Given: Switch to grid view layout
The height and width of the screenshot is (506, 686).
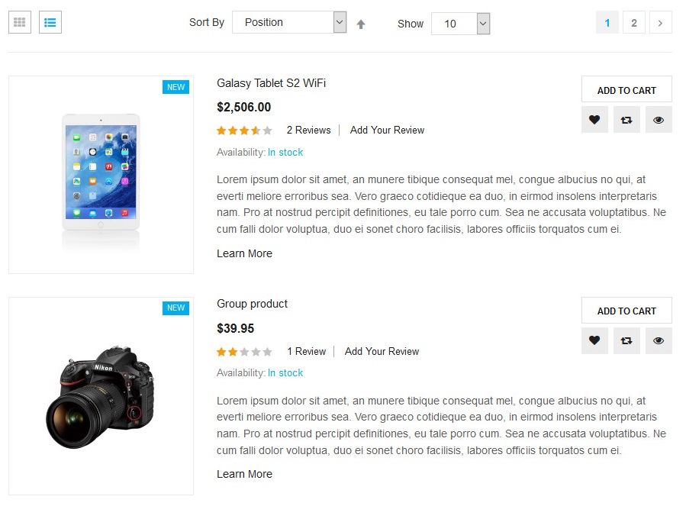Looking at the screenshot, I should [20, 22].
